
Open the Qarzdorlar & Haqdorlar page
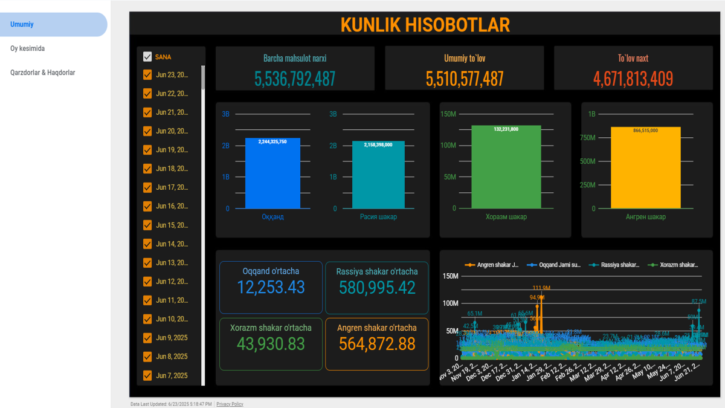point(42,73)
